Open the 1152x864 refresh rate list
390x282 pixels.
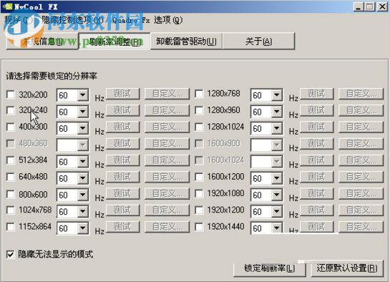point(82,228)
